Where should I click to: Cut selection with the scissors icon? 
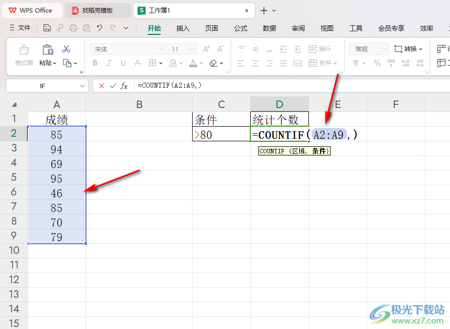(66, 49)
